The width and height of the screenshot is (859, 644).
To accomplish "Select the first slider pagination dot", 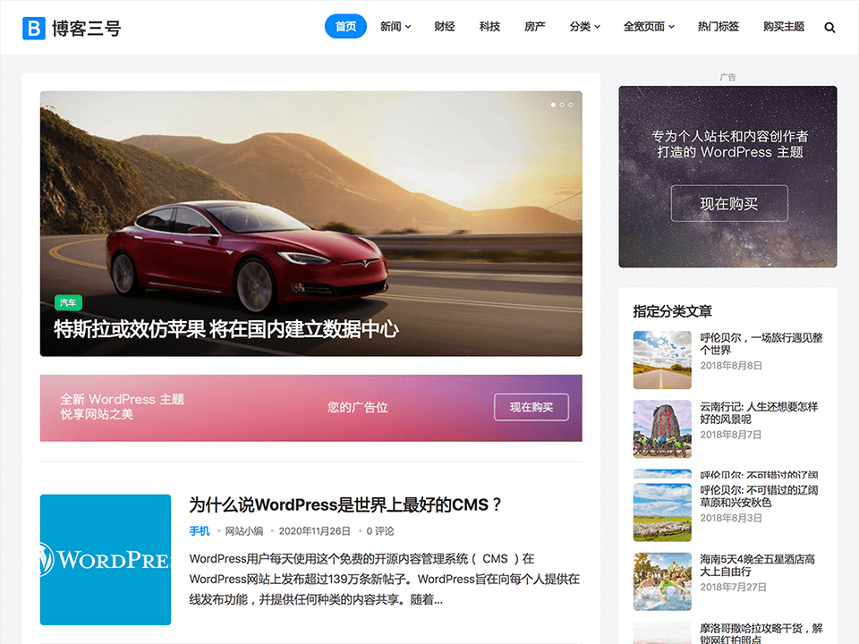I will pos(553,105).
